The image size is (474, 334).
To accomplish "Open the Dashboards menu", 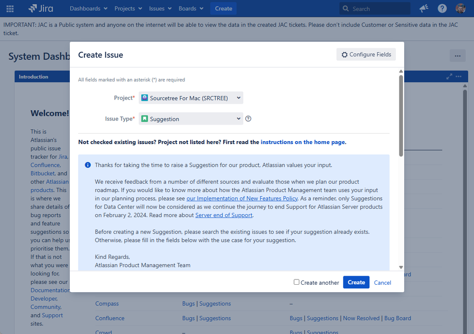I will click(x=88, y=9).
